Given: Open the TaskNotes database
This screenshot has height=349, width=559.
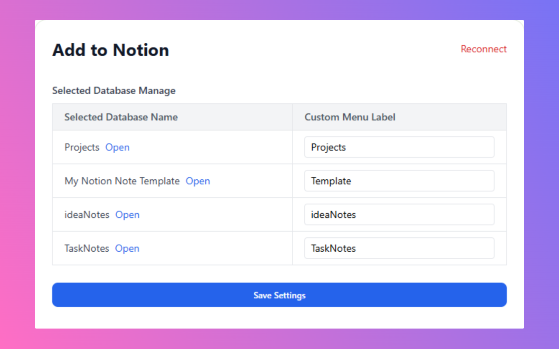Looking at the screenshot, I should [127, 249].
